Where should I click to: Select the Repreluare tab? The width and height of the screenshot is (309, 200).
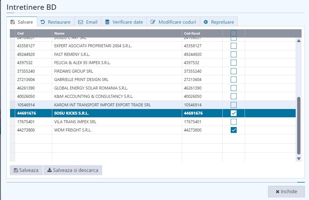tap(219, 22)
